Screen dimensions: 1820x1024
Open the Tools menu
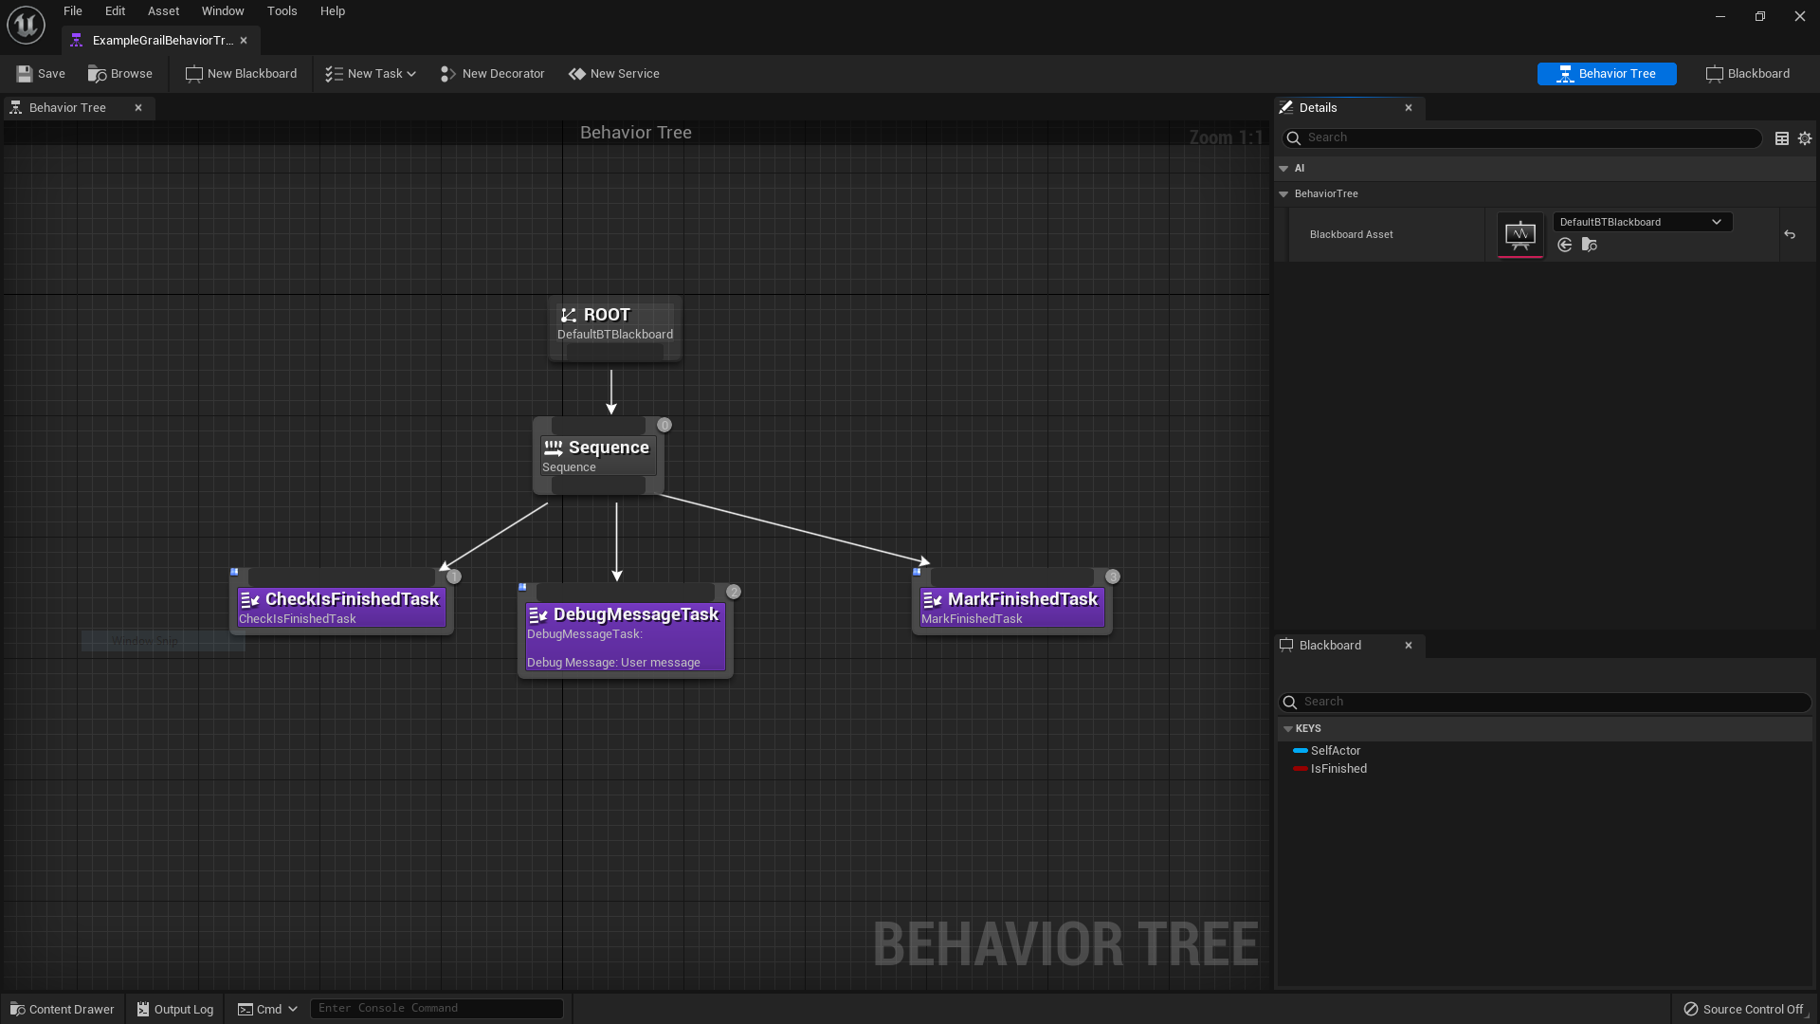coord(282,11)
